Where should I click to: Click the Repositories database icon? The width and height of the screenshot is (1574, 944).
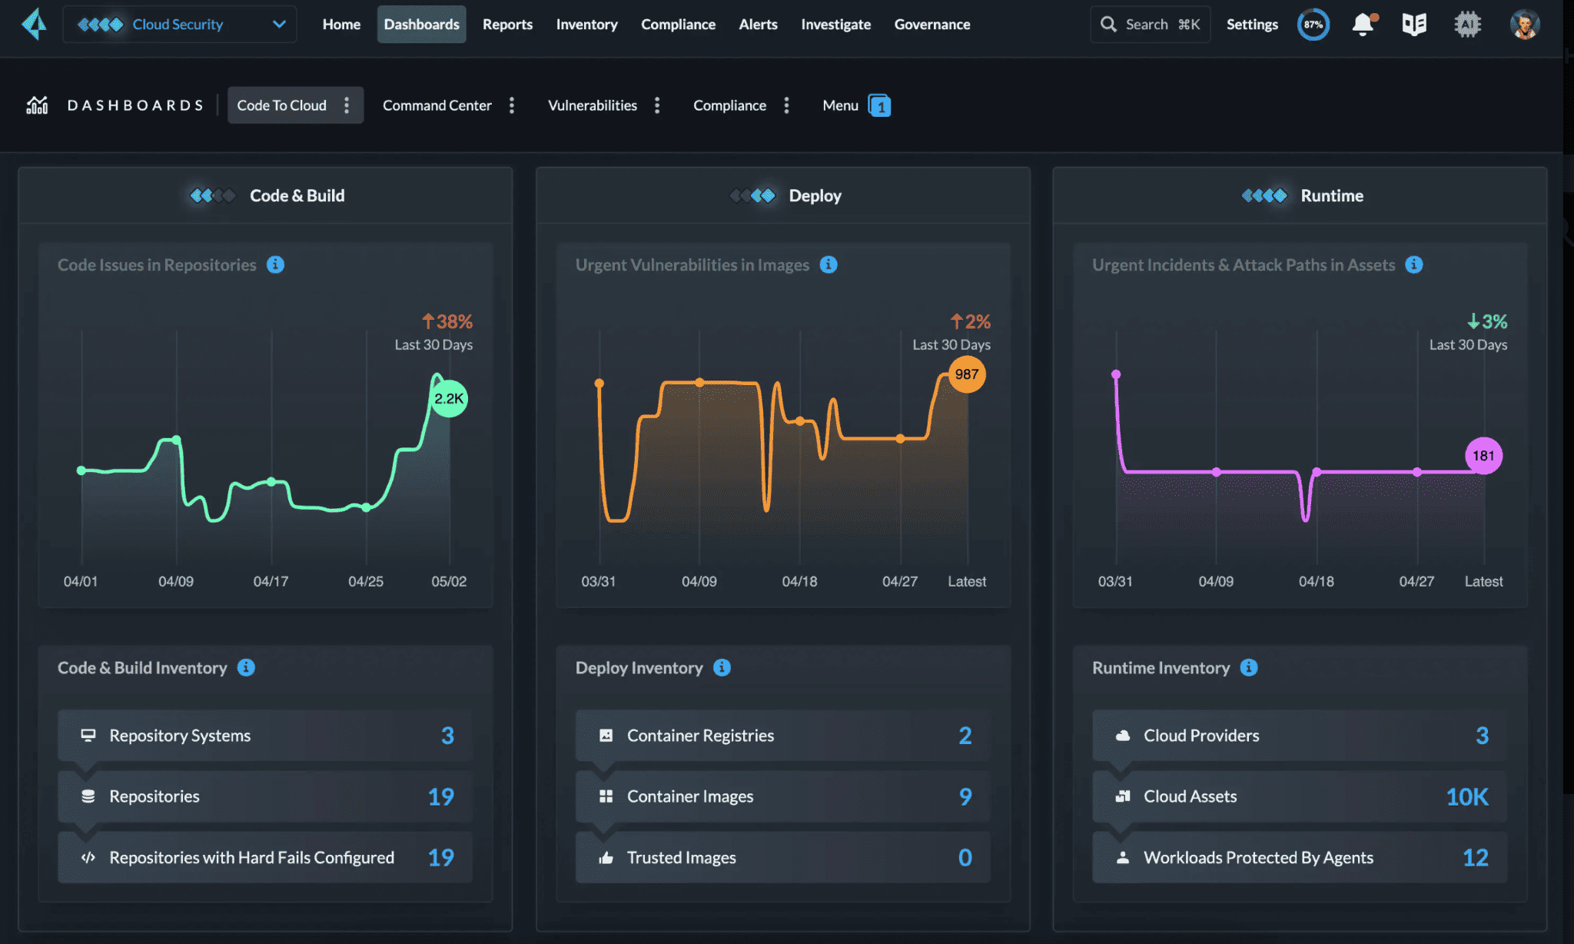click(x=88, y=796)
